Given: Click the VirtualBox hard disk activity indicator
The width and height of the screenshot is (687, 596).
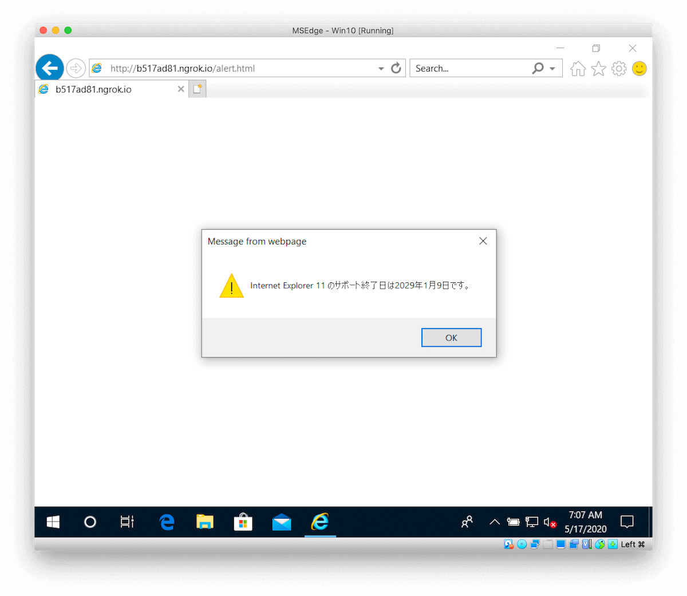Looking at the screenshot, I should (x=508, y=544).
